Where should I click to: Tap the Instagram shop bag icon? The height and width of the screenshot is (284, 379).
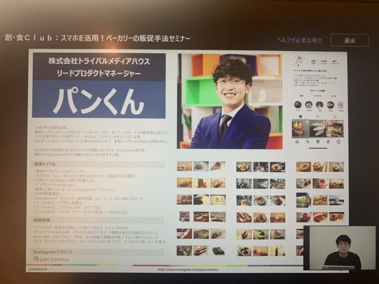[x=328, y=142]
